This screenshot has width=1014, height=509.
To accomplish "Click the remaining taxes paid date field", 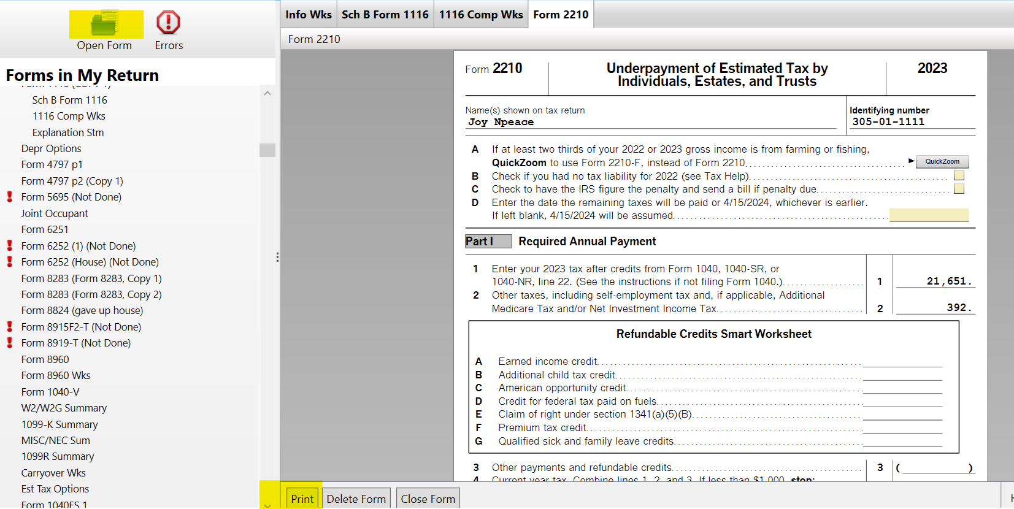I will 928,215.
